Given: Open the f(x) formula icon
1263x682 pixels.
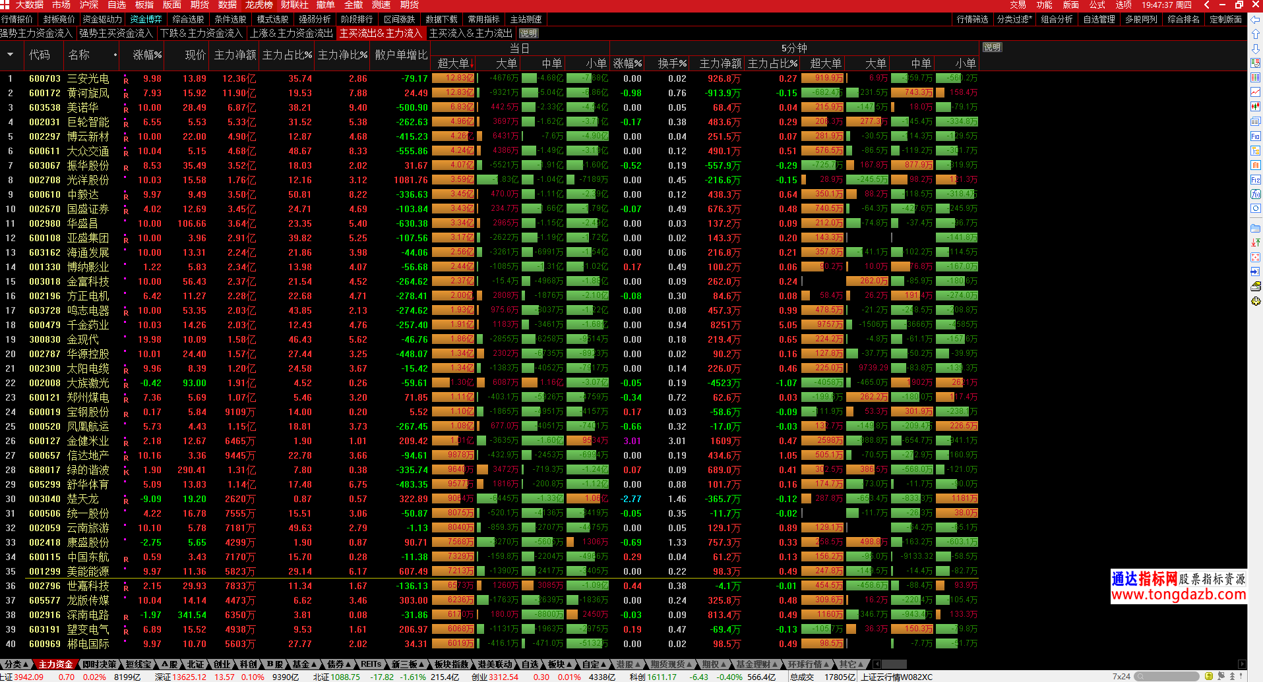Looking at the screenshot, I should tap(1255, 194).
